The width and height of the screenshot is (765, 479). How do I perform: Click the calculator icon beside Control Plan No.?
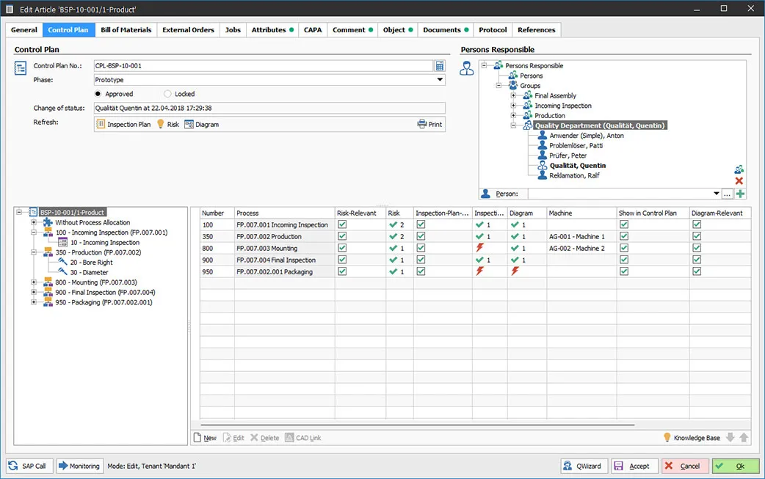(440, 66)
